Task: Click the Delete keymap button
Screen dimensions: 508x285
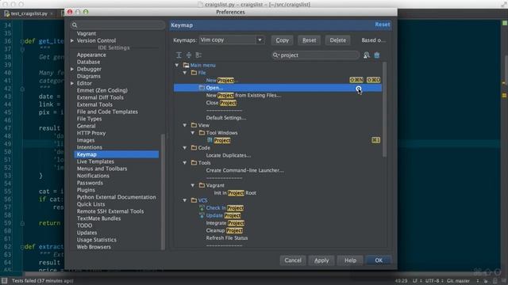Action: pyautogui.click(x=337, y=40)
